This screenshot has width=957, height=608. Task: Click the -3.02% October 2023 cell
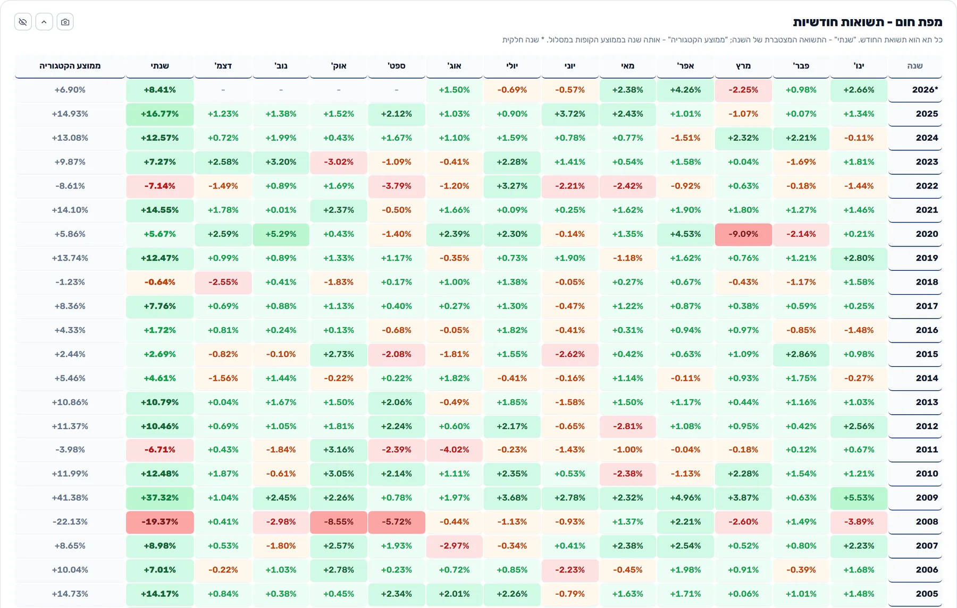(x=339, y=162)
